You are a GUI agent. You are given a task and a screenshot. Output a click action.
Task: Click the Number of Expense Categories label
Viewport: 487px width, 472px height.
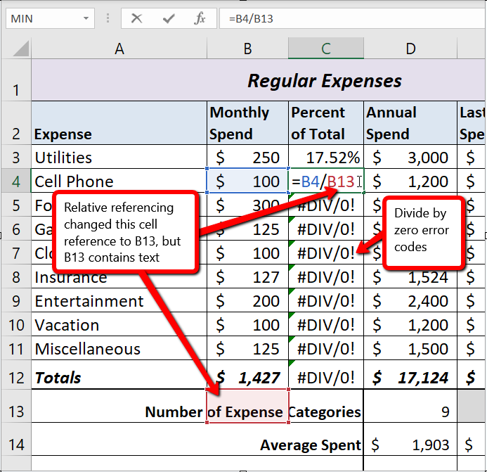tap(253, 412)
